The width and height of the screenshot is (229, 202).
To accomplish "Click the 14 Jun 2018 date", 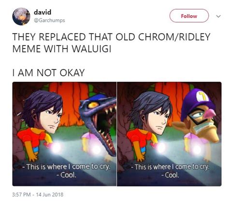I will [x=50, y=195].
